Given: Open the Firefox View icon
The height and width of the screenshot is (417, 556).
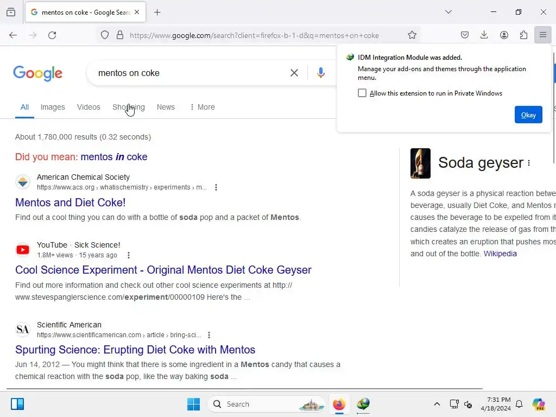Looking at the screenshot, I should point(11,12).
